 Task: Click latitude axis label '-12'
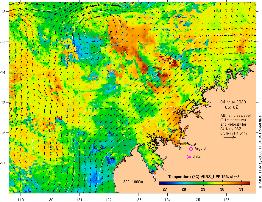pos(3,12)
